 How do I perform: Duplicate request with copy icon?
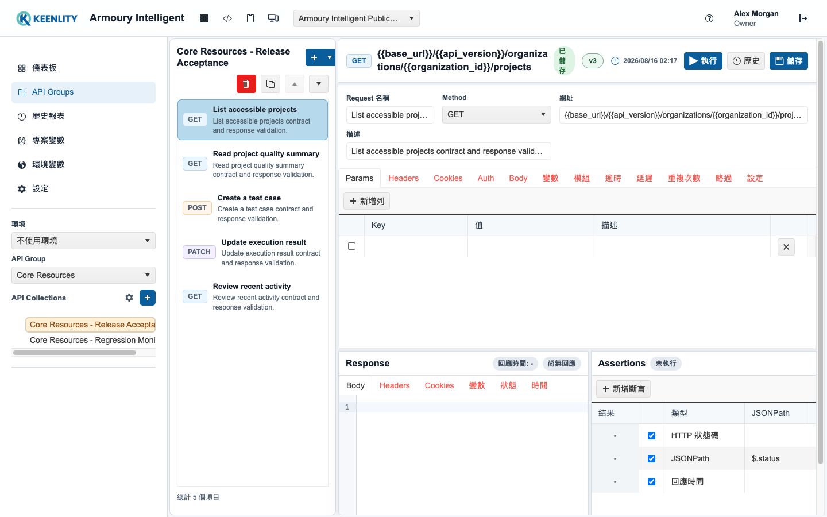pyautogui.click(x=270, y=84)
